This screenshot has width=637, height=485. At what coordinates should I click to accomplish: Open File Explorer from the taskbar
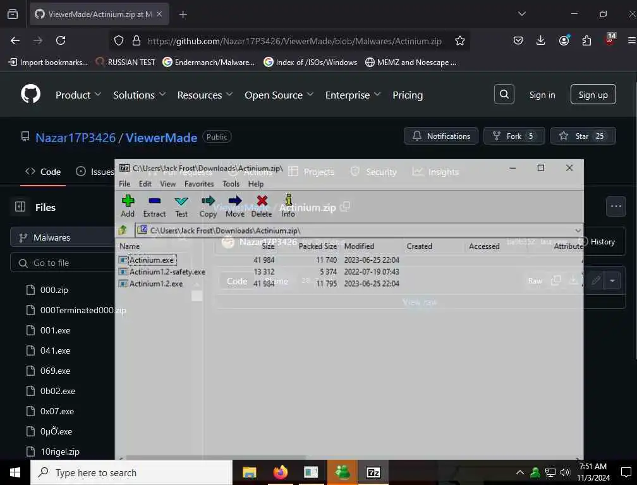(250, 472)
